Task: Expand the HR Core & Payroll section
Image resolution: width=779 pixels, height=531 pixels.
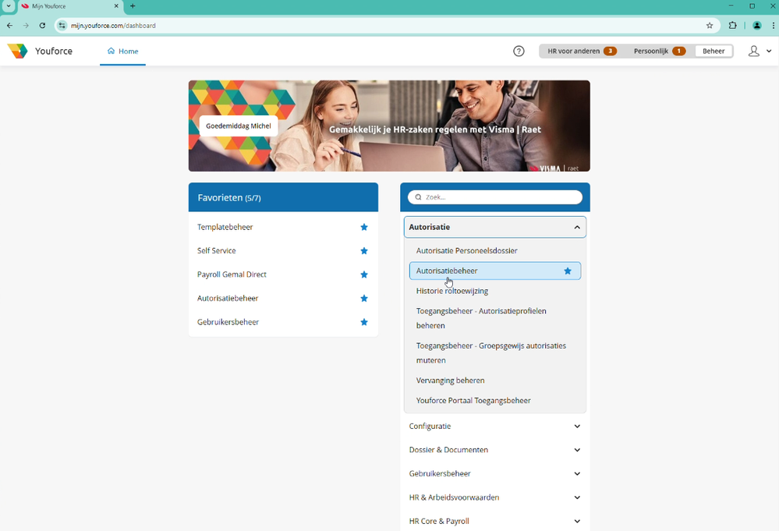Action: click(577, 521)
